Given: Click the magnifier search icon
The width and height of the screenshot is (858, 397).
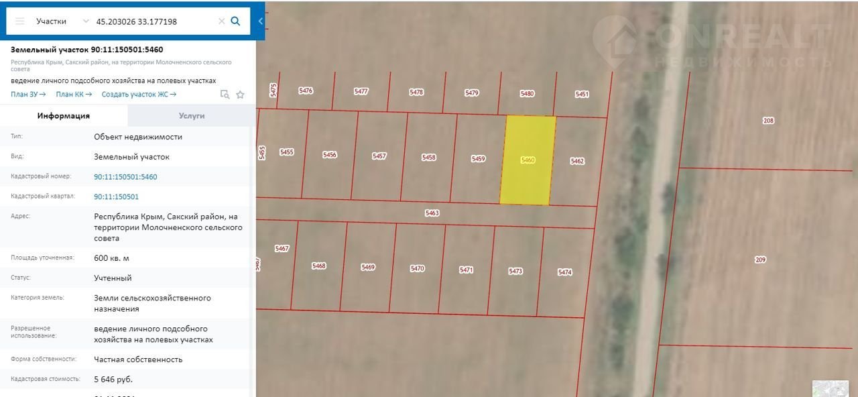Looking at the screenshot, I should tap(235, 21).
